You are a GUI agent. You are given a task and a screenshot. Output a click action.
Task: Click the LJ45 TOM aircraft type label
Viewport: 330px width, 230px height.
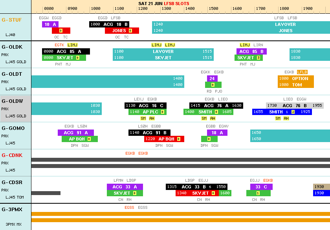point(15,197)
